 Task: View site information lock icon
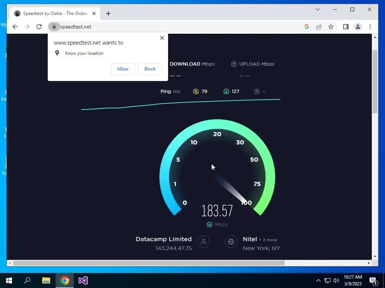click(54, 27)
